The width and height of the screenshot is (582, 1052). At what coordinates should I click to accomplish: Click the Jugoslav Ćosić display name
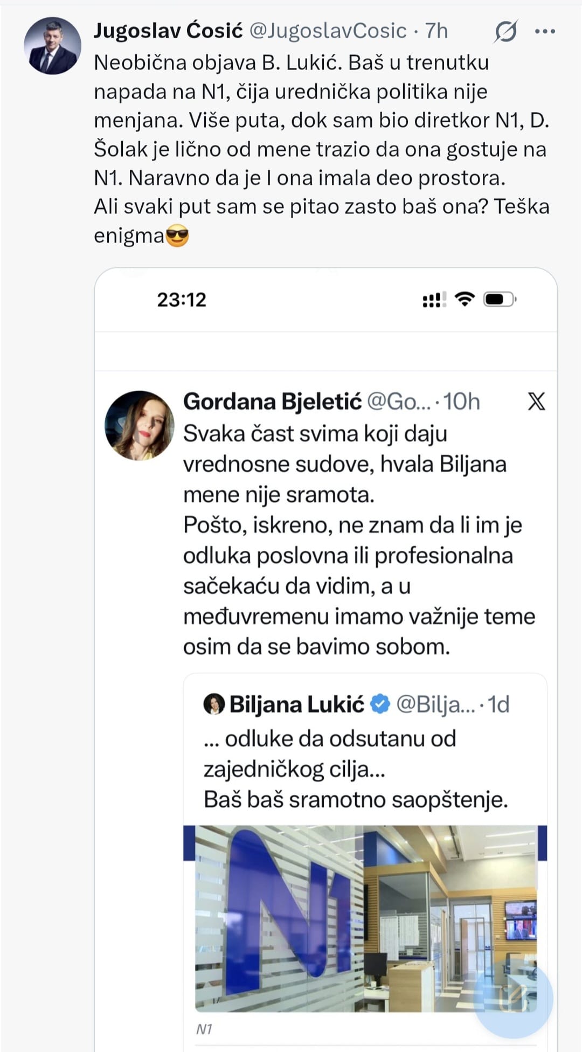pyautogui.click(x=168, y=31)
